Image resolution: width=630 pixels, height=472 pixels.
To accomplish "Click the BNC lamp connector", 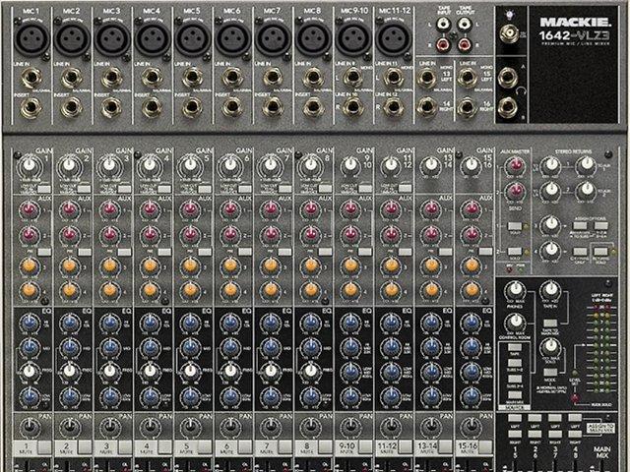I will [509, 33].
